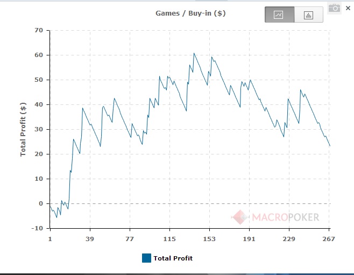
Task: Click the 20 value on the Y axis
Action: [x=39, y=154]
